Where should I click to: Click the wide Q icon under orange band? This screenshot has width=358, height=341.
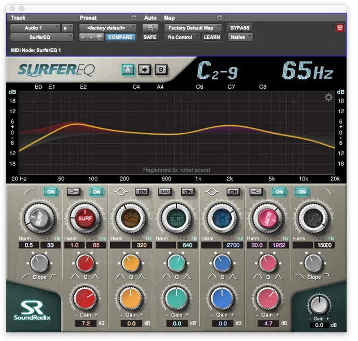(x=120, y=277)
